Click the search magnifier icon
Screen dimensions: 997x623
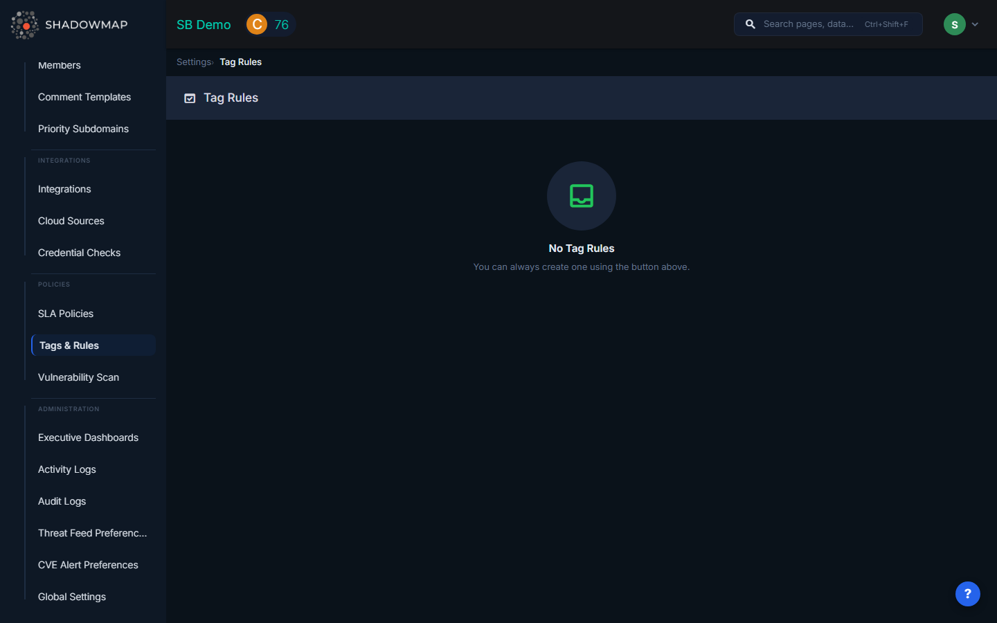(x=750, y=24)
